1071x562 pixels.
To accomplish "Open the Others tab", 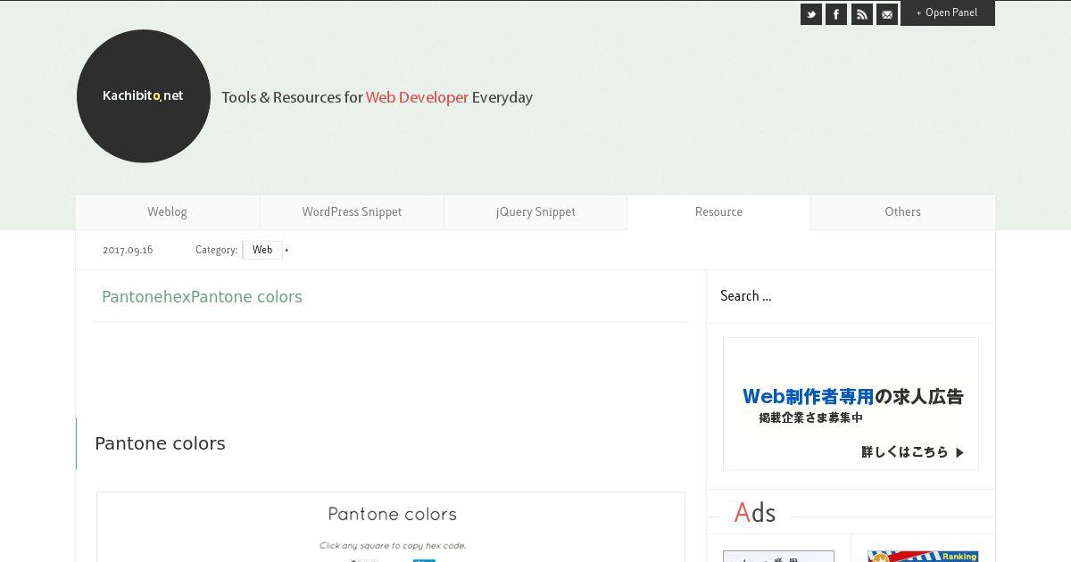I will tap(903, 212).
